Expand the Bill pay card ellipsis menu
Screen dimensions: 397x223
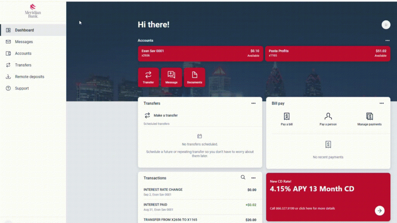coord(381,103)
